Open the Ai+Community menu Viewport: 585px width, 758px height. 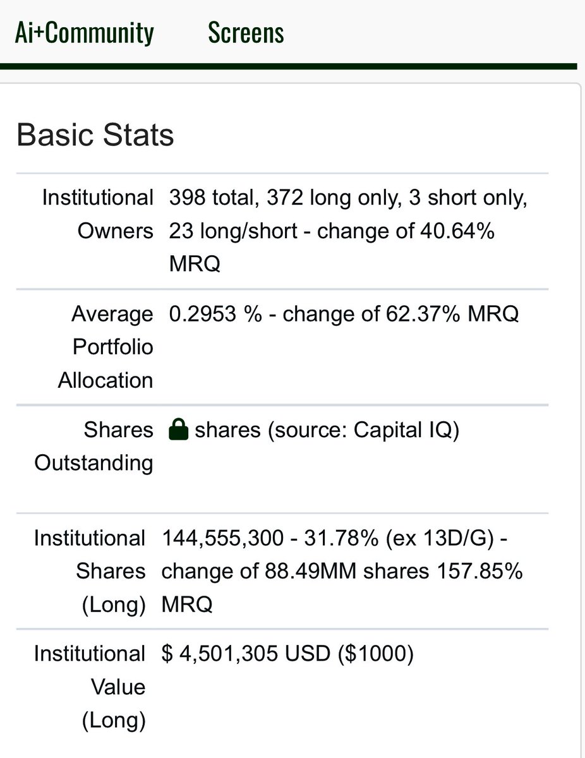[x=84, y=33]
